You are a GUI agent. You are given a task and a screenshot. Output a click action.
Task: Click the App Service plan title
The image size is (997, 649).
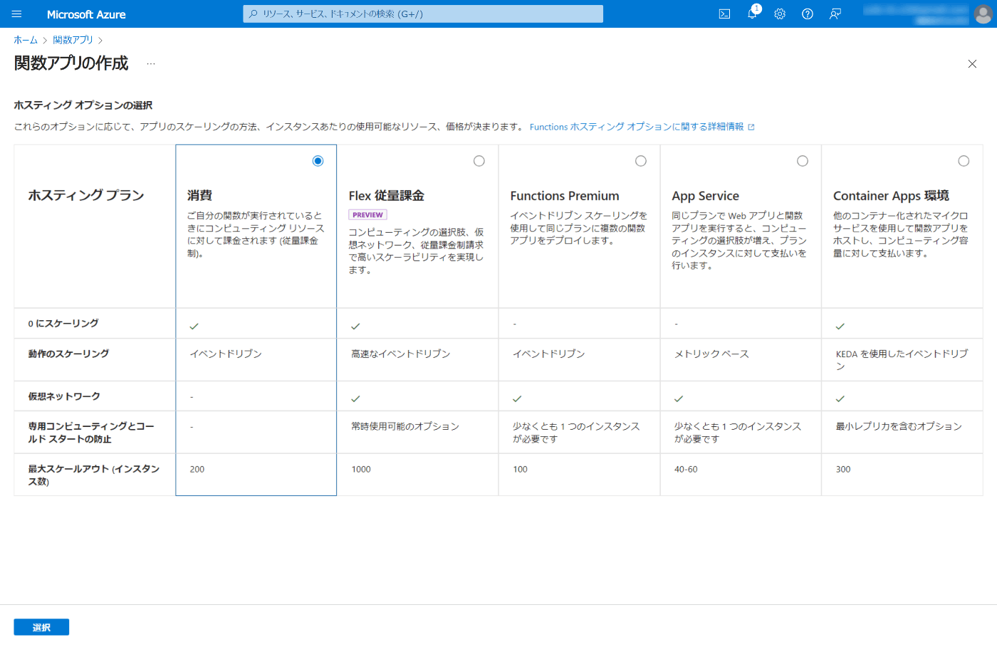pos(706,196)
